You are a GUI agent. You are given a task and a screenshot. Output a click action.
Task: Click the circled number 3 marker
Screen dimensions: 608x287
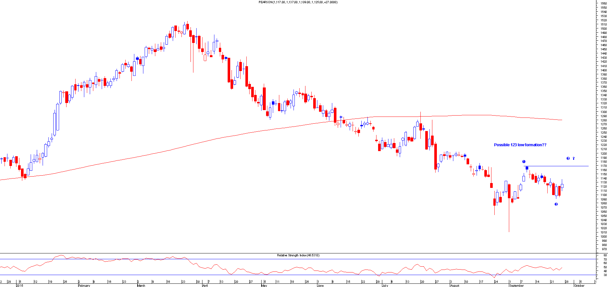[x=568, y=158]
